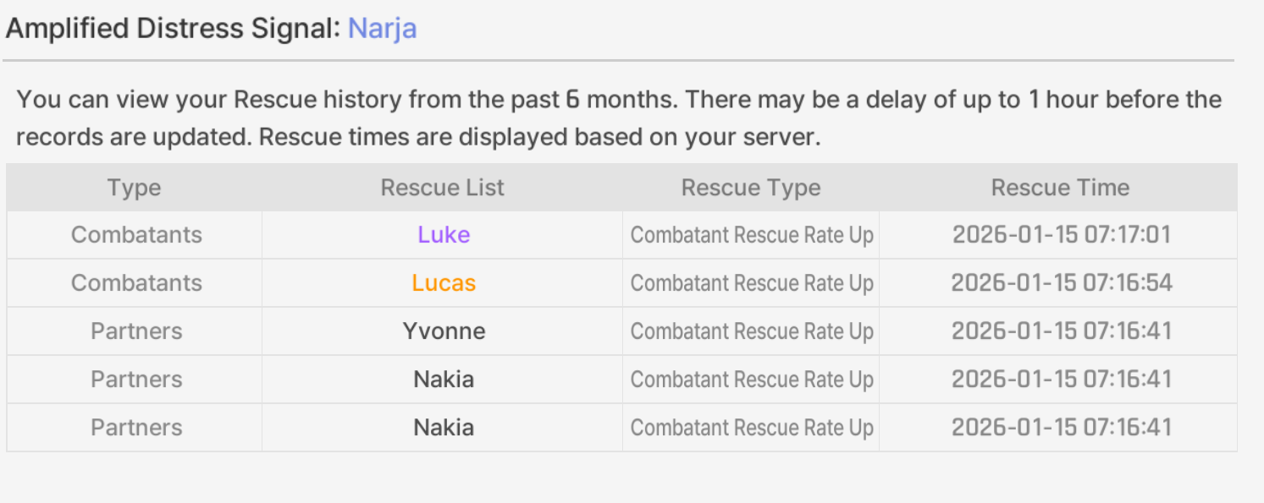Click Combatants type in Luke's row
Image resolution: width=1264 pixels, height=503 pixels.
click(136, 235)
